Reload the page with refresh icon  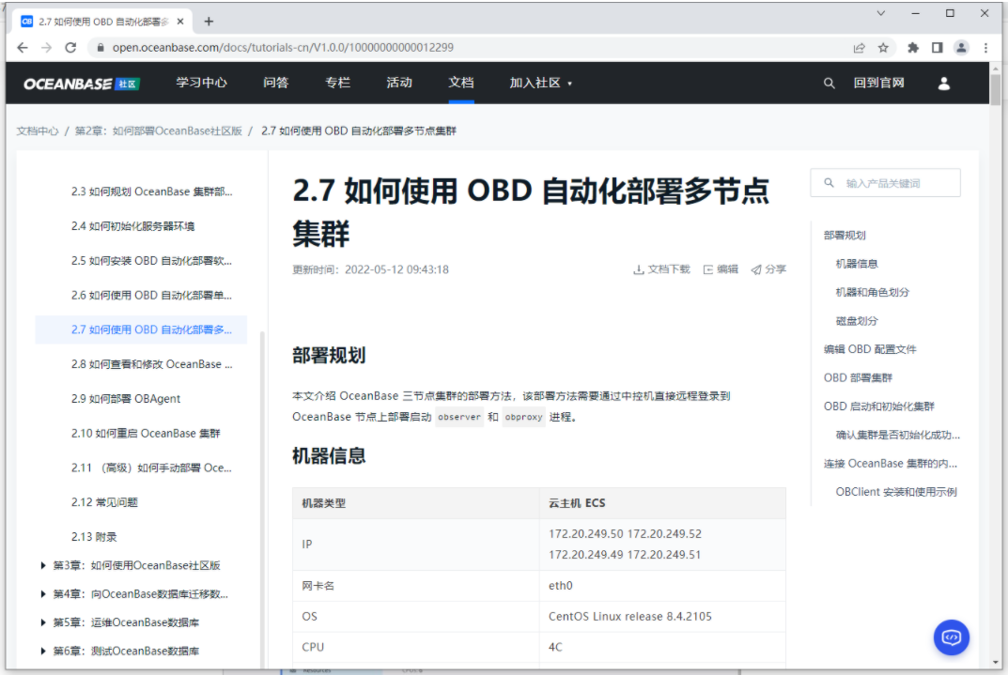[x=70, y=48]
